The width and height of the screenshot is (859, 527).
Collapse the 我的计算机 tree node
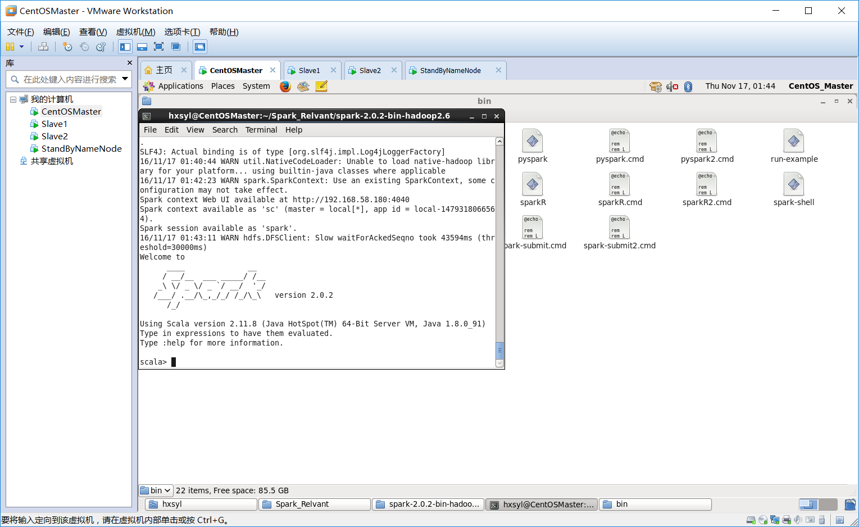[x=13, y=99]
